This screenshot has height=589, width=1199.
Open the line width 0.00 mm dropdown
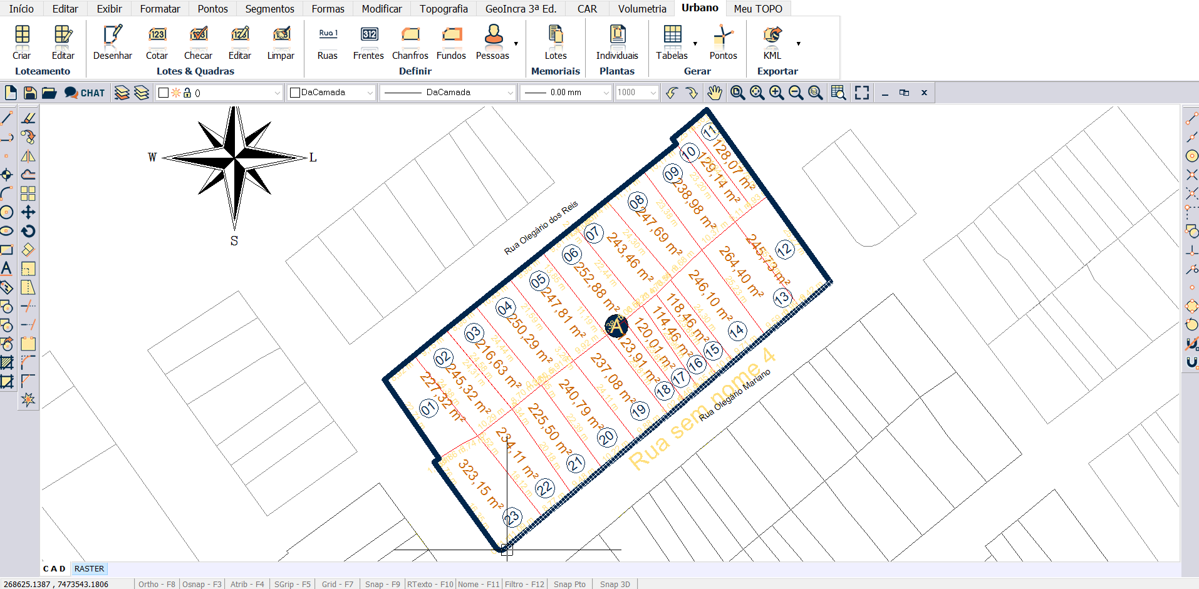(605, 93)
